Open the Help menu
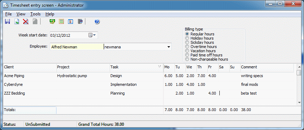The image size is (304, 130). pos(50,14)
